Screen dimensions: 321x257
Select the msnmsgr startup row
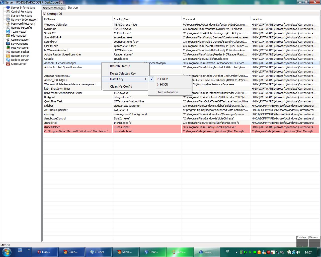click(x=181, y=114)
